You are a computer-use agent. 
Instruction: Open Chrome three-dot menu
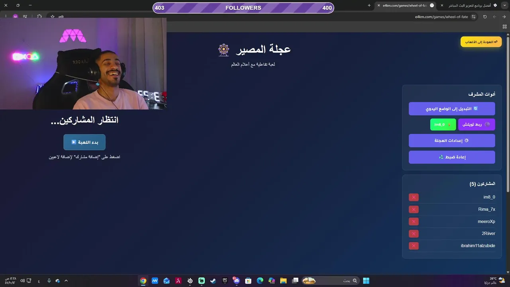coord(6,17)
